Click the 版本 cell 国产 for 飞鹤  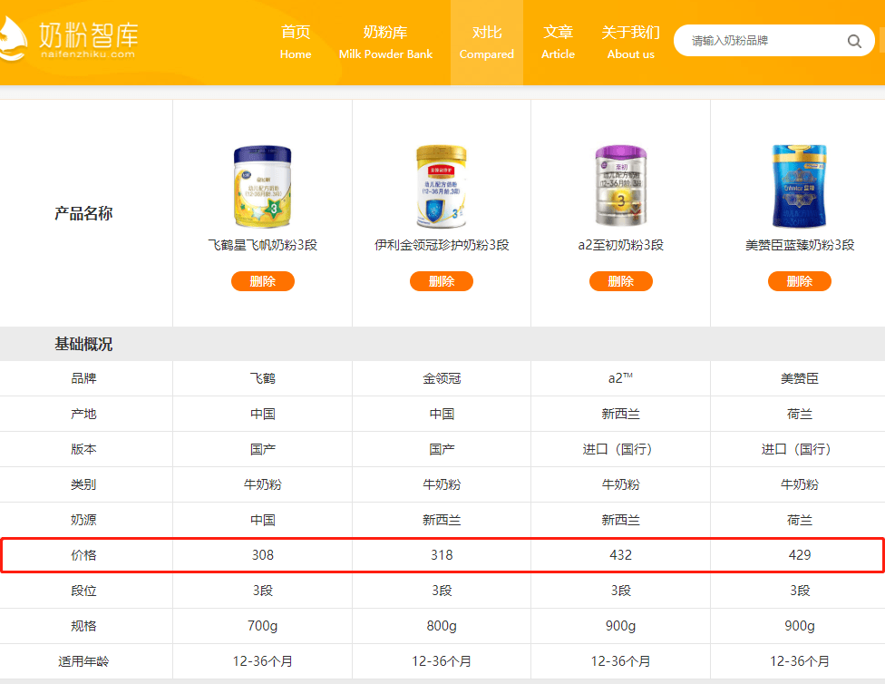262,449
